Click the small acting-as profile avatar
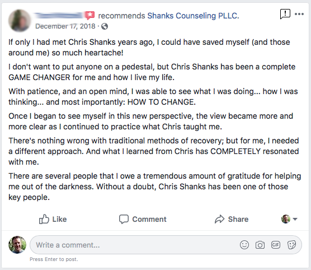The image size is (311, 270). tap(286, 219)
